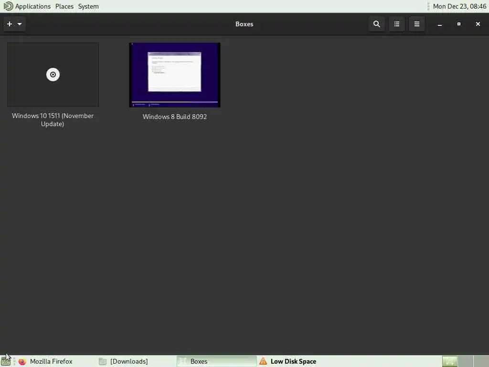Open the Windows 10 1511 box thumbnail

point(53,75)
